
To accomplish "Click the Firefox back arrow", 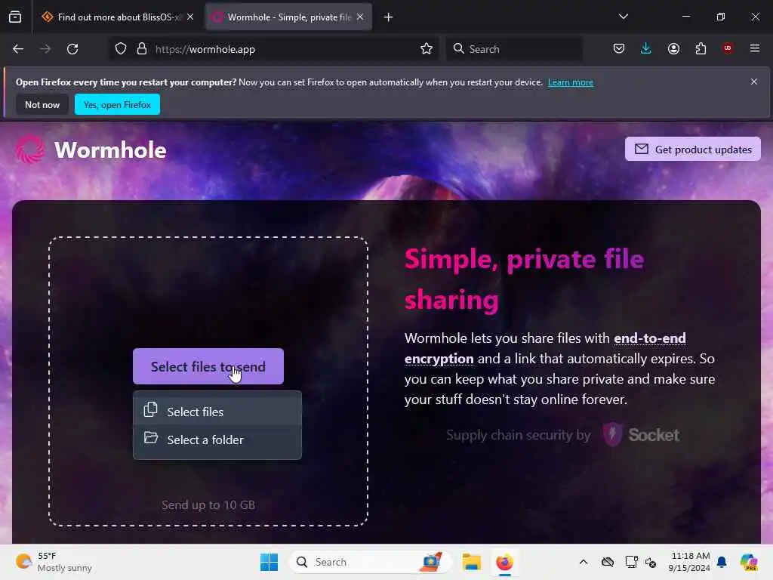I will (x=18, y=49).
